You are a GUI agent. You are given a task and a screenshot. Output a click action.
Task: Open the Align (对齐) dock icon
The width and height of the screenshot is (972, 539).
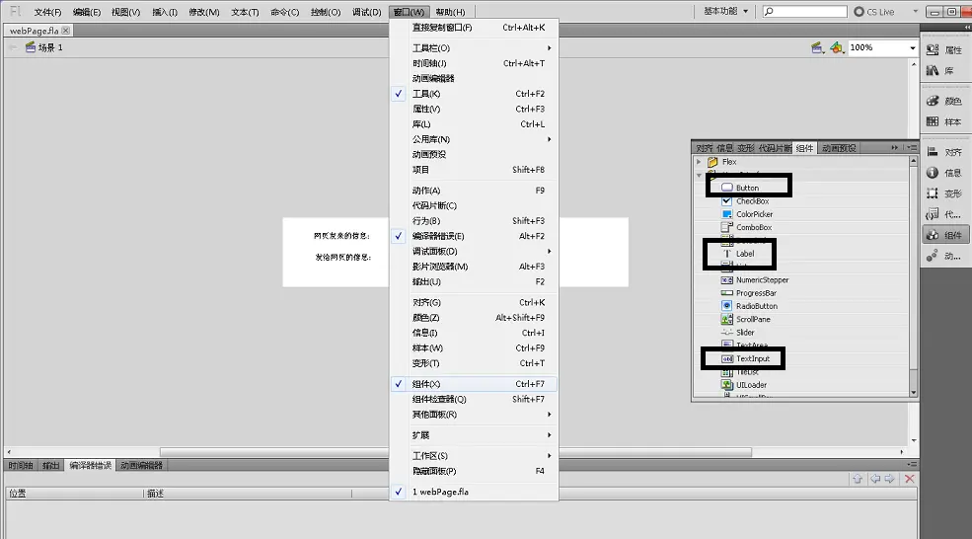pyautogui.click(x=933, y=151)
